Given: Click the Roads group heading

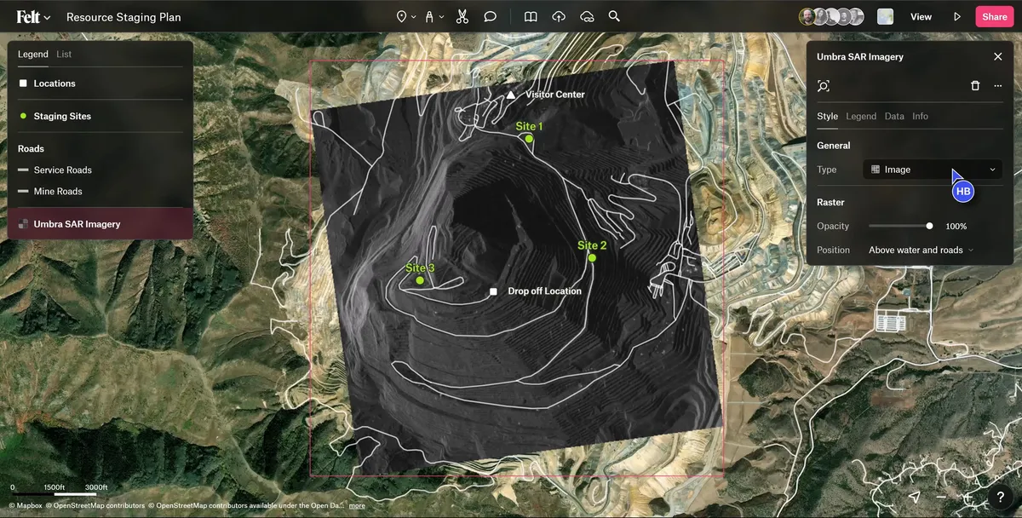Looking at the screenshot, I should (x=31, y=148).
